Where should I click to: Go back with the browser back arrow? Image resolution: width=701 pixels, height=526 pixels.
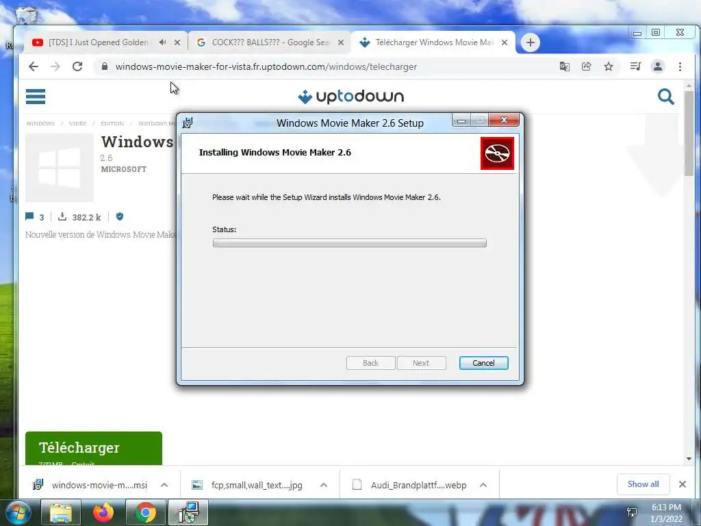pos(34,66)
